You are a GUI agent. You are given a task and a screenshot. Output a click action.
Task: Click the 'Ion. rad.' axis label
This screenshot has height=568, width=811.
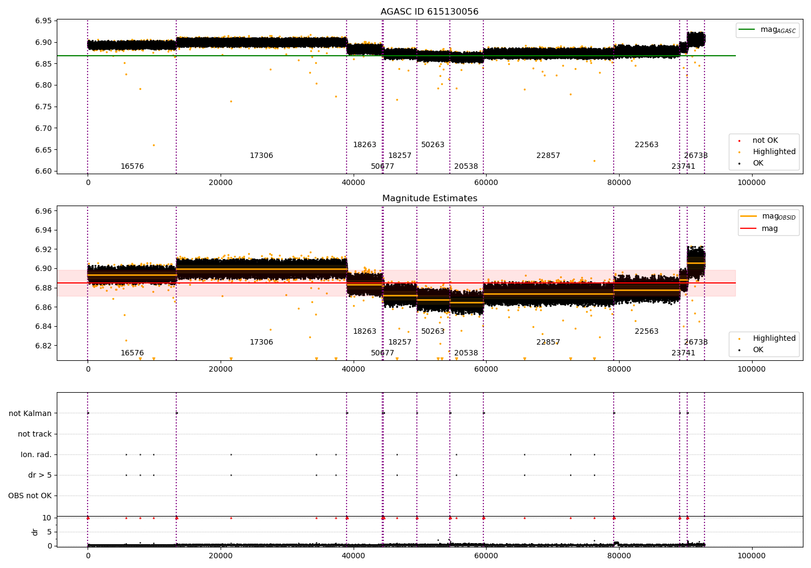pyautogui.click(x=36, y=454)
